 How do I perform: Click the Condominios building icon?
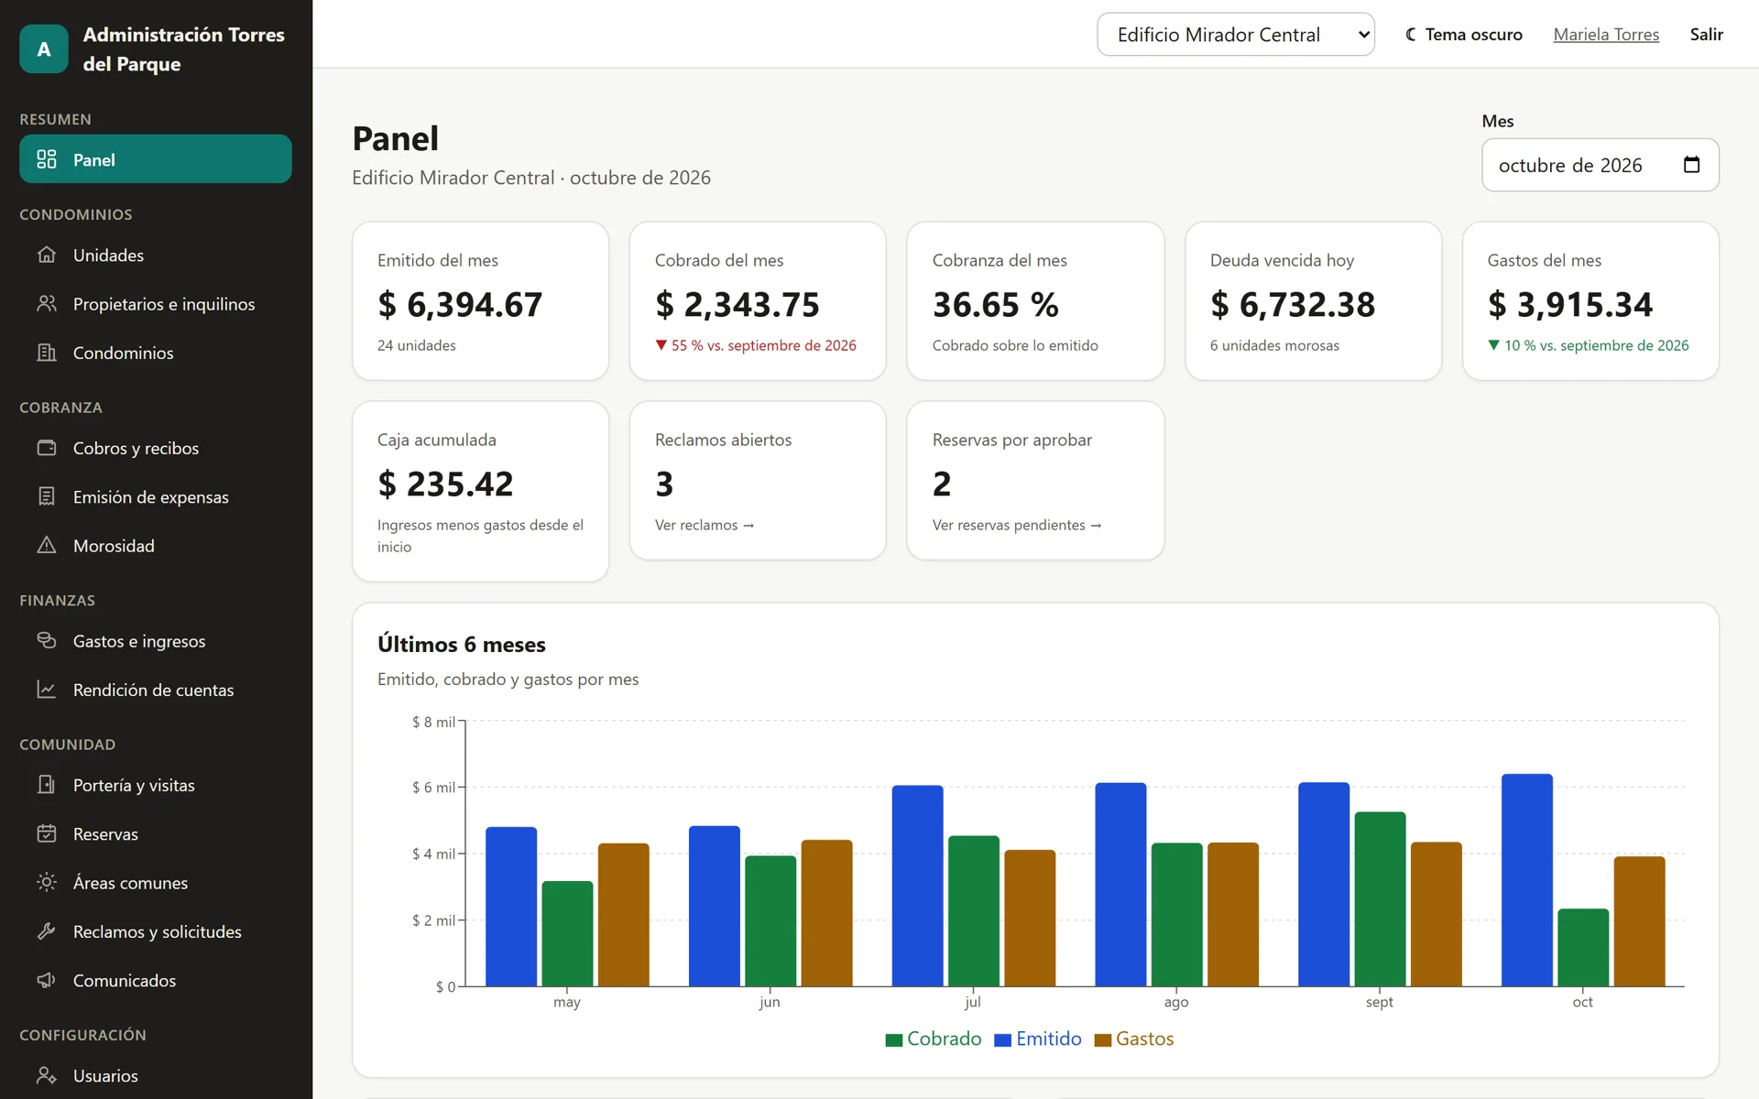(x=47, y=353)
